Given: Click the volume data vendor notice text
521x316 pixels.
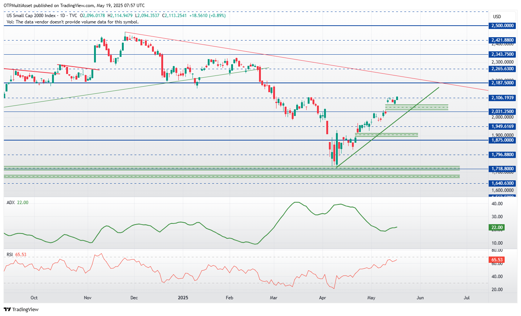Looking at the screenshot, I should coord(72,22).
